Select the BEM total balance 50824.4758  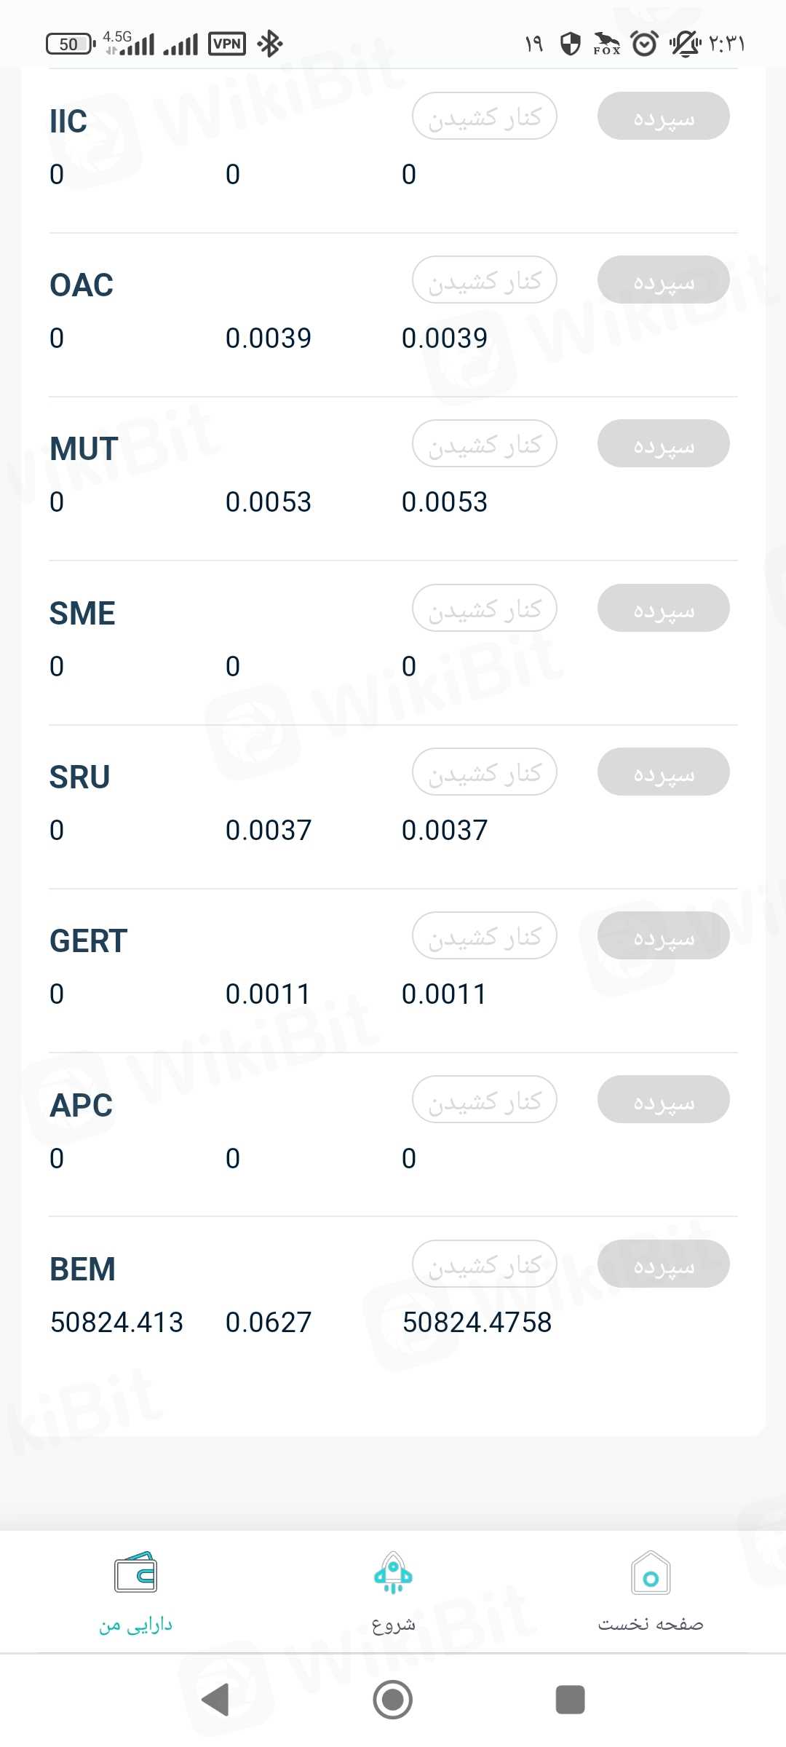[x=477, y=1322]
